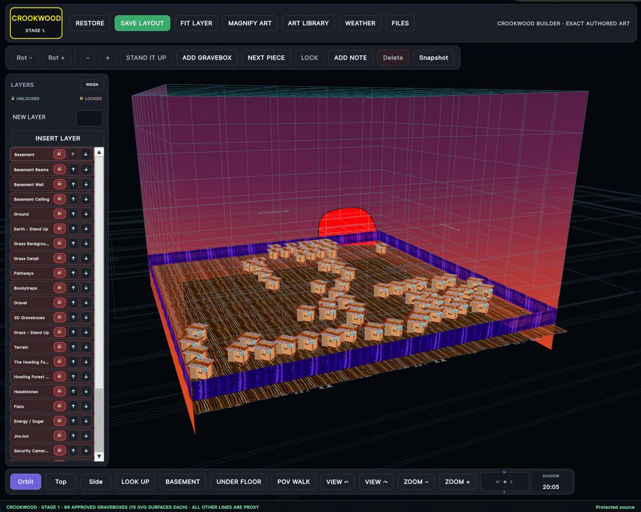Image resolution: width=641 pixels, height=512 pixels.
Task: Toggle lock on the Ground layer
Action: click(59, 214)
